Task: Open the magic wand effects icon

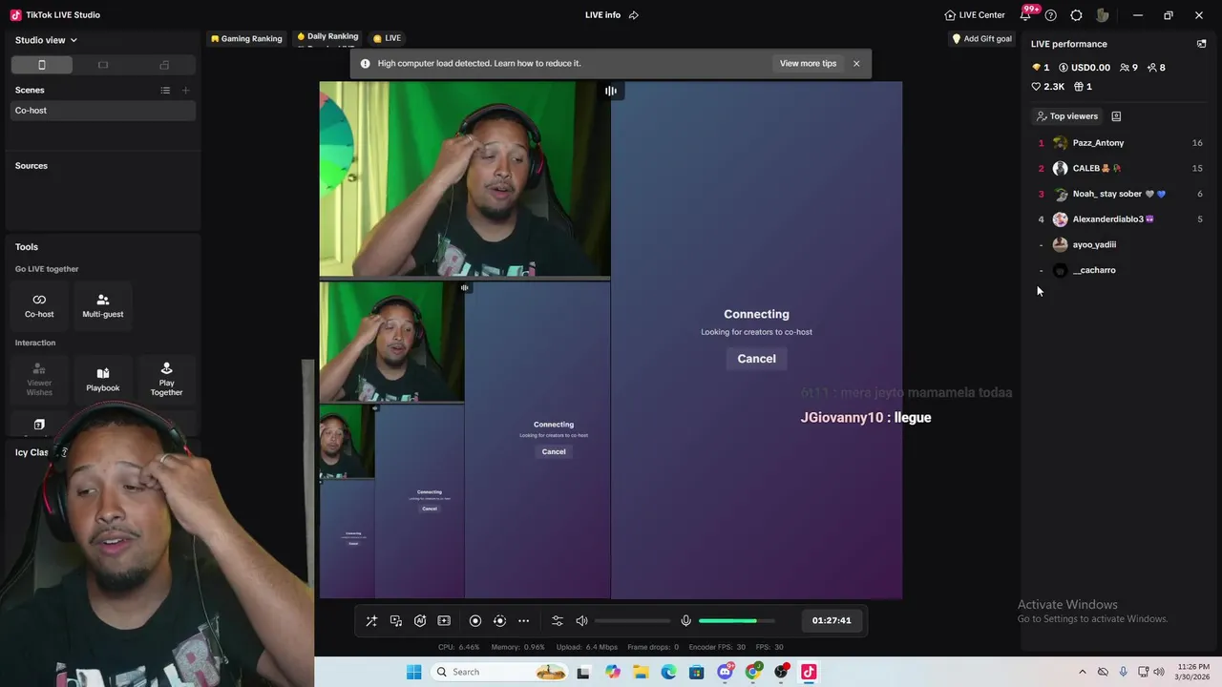Action: coord(371,621)
